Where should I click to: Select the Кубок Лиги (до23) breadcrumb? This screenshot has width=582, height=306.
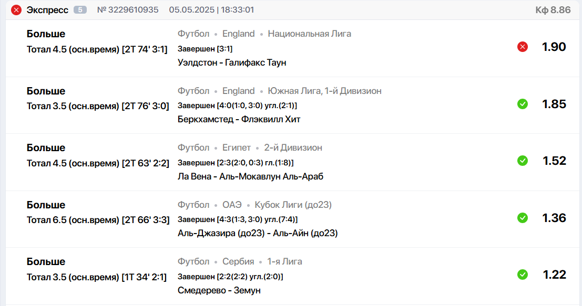tap(293, 205)
